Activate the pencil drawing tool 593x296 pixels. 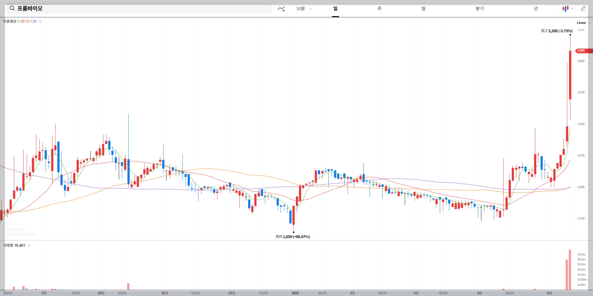point(583,9)
